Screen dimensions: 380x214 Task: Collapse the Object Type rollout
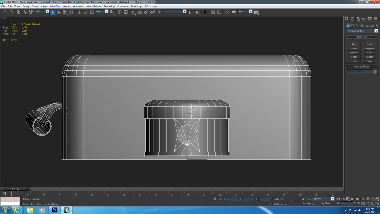(x=361, y=37)
